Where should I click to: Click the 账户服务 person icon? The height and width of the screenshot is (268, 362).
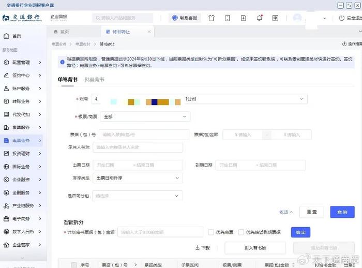(x=6, y=88)
